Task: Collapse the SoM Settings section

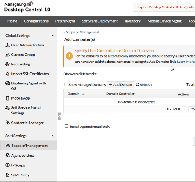Action: click(x=53, y=136)
